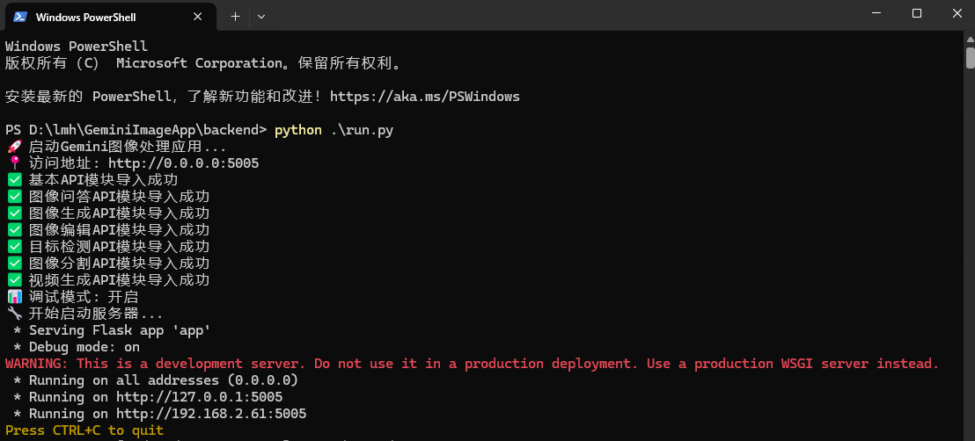Click the green checkmark beside 图像编辑API模块导入成功
975x441 pixels.
click(x=14, y=230)
